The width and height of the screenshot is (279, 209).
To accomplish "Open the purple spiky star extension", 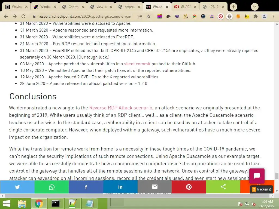I will (x=212, y=17).
